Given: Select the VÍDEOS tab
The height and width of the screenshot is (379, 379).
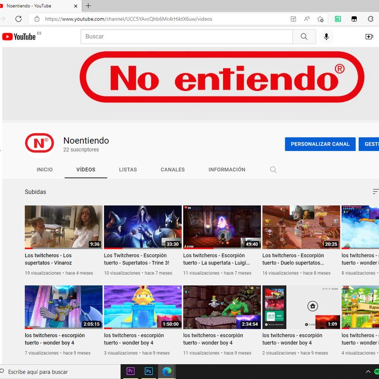Looking at the screenshot, I should 86,170.
